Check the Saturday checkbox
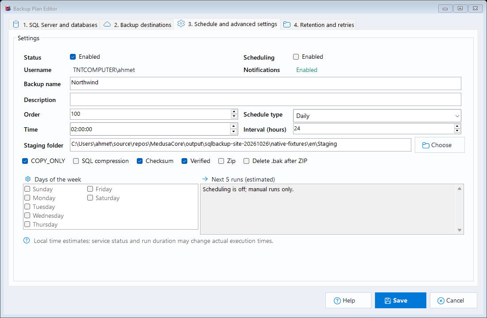The height and width of the screenshot is (318, 487). [90, 198]
